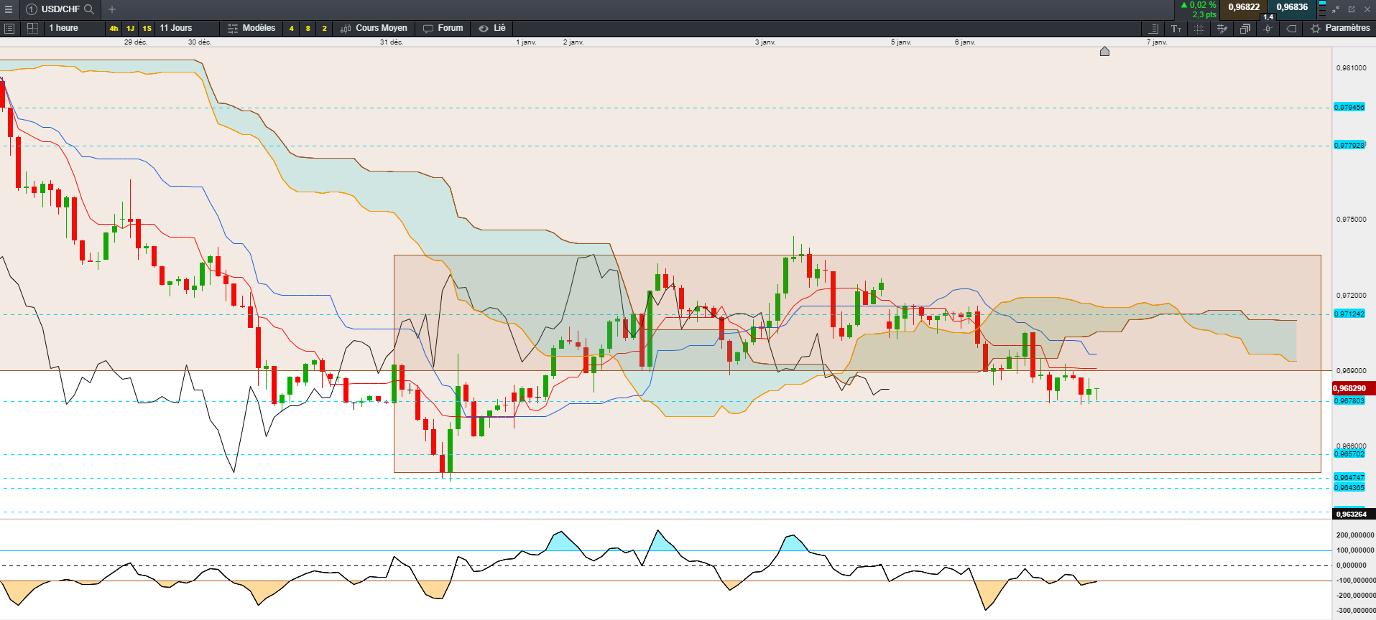This screenshot has width=1376, height=620.
Task: Click the market depth bars indicator
Action: [x=1322, y=9]
